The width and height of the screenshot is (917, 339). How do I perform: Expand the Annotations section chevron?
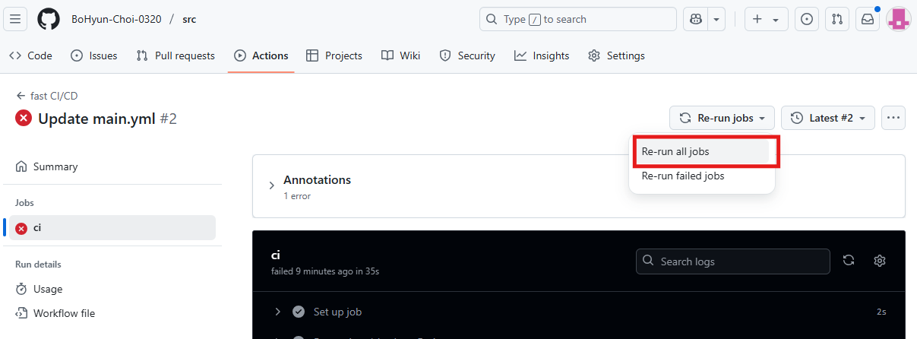272,186
